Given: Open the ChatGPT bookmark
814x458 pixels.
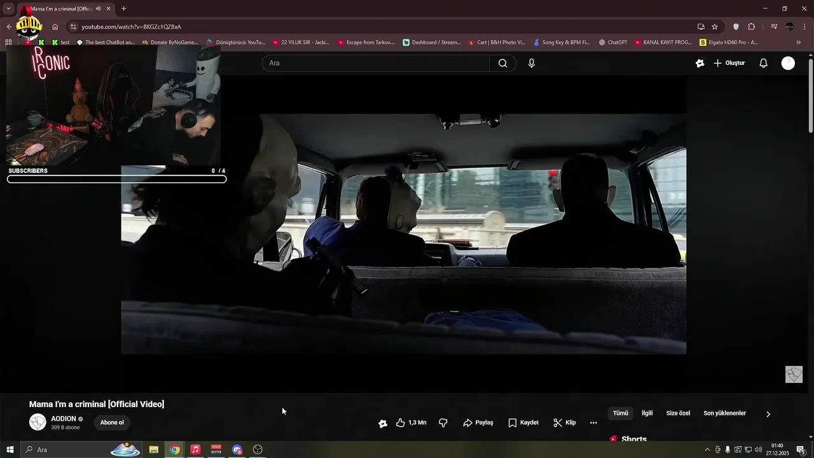Looking at the screenshot, I should [x=613, y=43].
